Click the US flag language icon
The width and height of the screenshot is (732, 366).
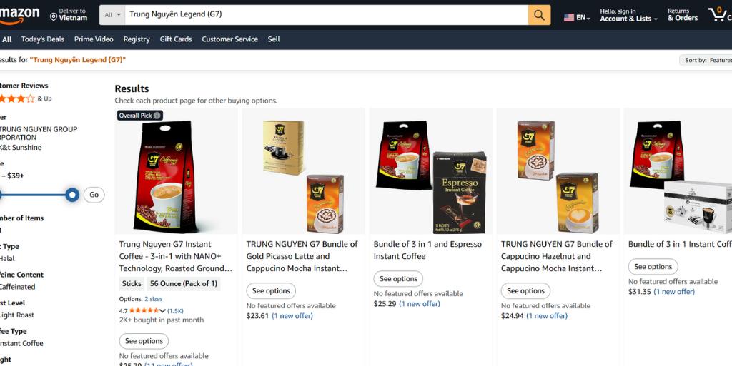[568, 18]
